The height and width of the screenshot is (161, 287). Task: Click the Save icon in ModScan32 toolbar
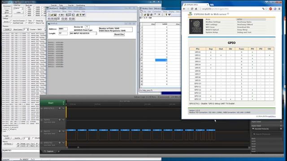coord(55,15)
